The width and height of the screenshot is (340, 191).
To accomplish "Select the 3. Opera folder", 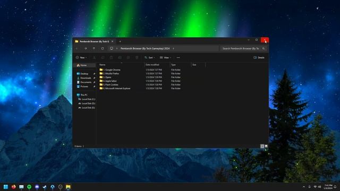I will 105,77.
